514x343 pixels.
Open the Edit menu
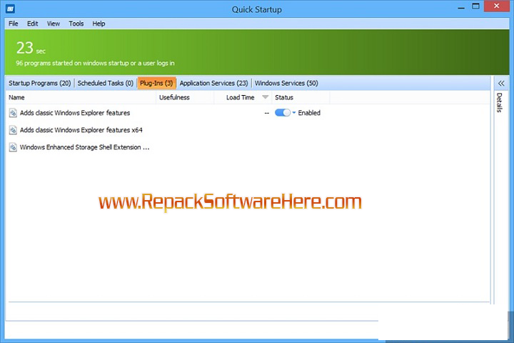click(x=32, y=24)
